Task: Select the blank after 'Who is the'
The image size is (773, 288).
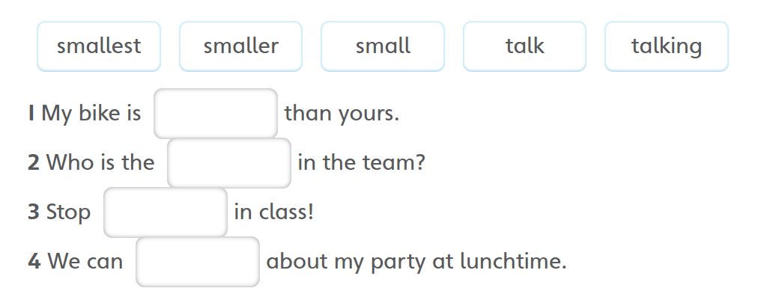Action: 228,162
